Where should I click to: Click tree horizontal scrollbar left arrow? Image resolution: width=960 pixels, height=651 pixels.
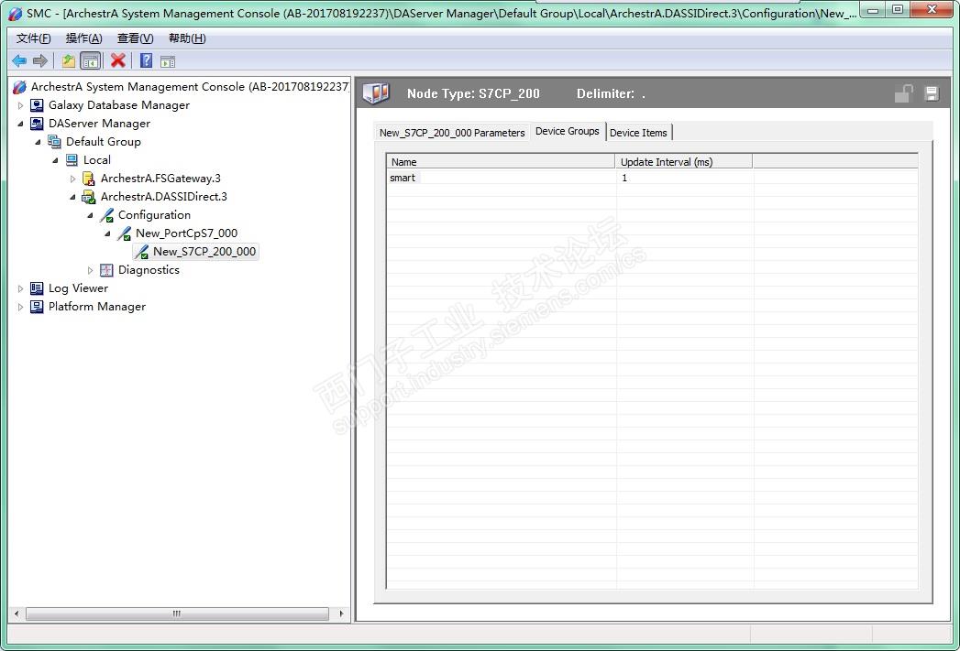[x=17, y=613]
